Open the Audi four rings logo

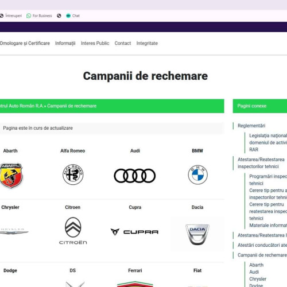pos(135,176)
